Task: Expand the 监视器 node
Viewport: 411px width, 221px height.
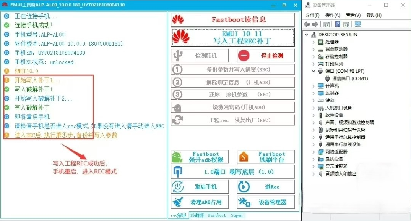Action: click(x=314, y=93)
